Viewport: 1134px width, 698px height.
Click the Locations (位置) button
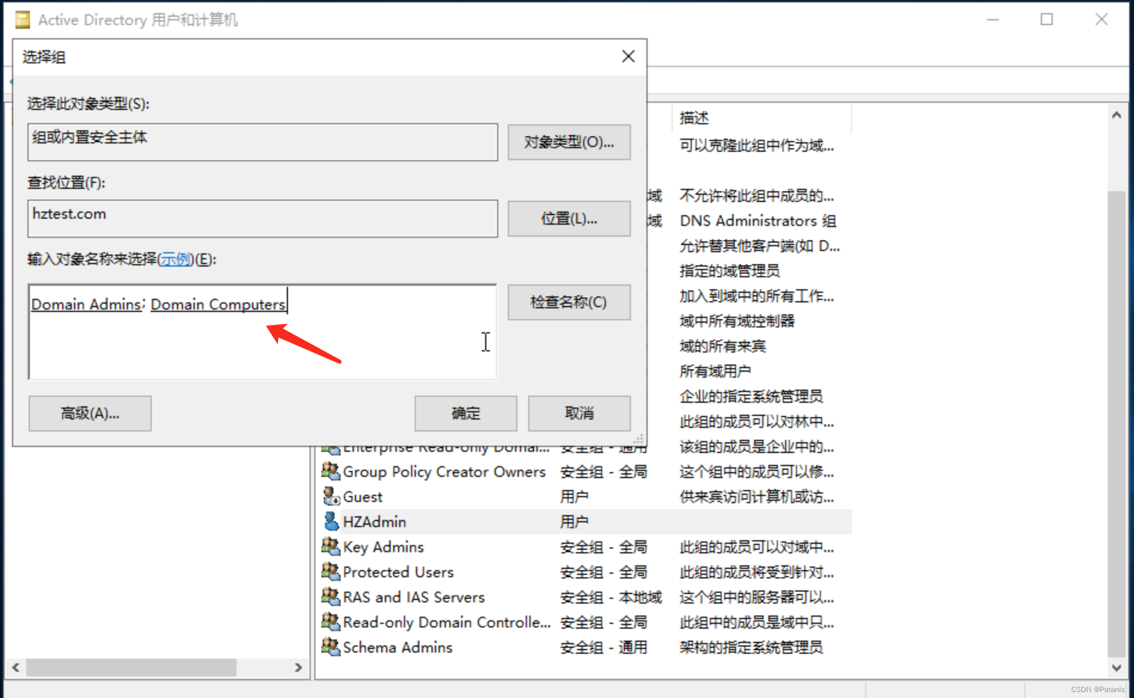569,219
